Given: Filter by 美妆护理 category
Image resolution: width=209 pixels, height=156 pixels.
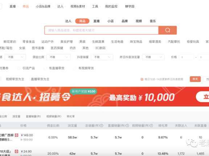Looking at the screenshot, I should [x=66, y=42].
